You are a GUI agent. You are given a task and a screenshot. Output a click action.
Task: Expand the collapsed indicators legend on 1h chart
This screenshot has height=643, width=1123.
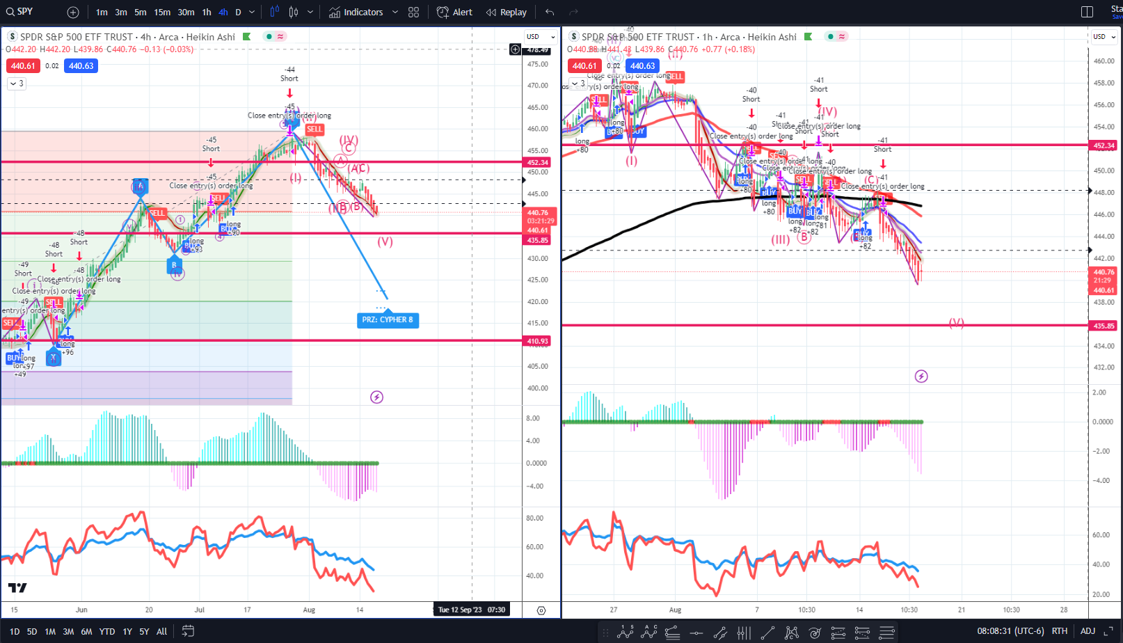(578, 84)
